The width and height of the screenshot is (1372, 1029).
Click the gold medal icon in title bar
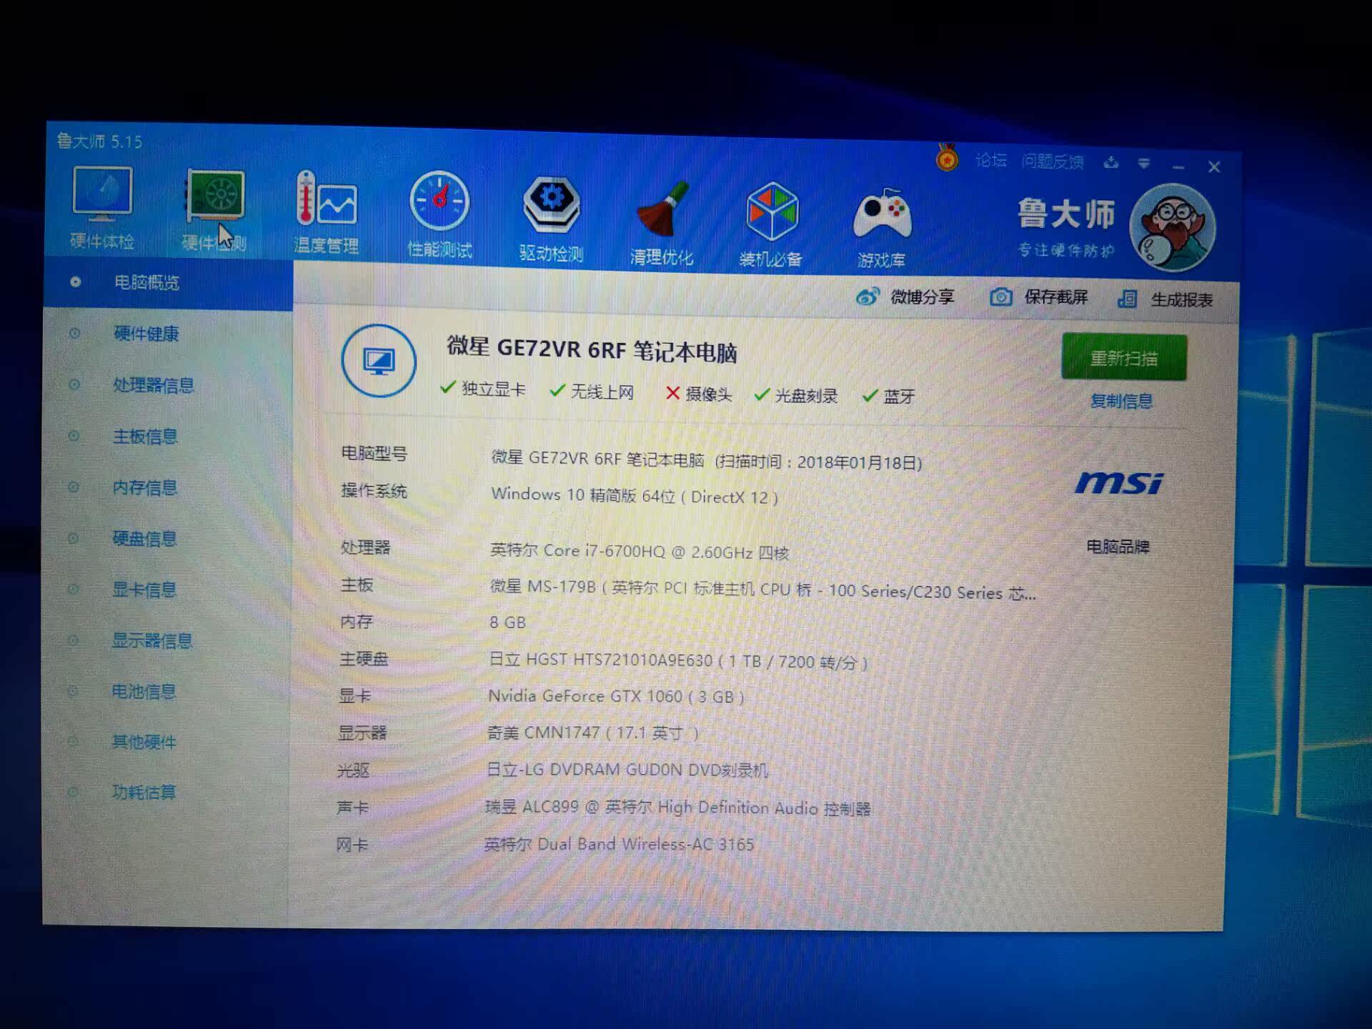(x=947, y=158)
